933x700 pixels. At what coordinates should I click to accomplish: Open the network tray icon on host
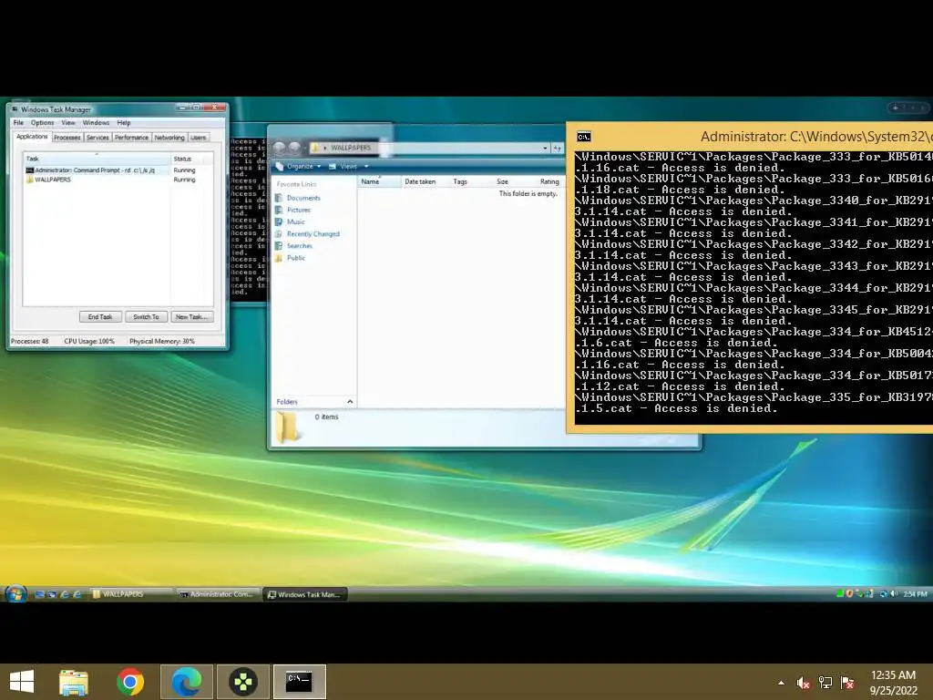coord(825,683)
